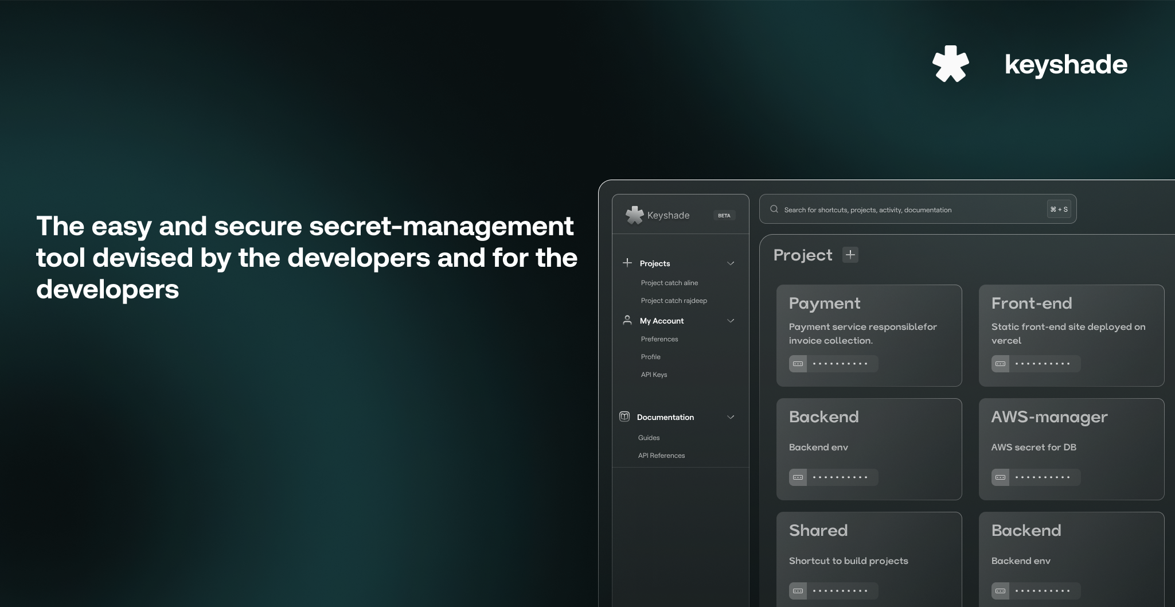Open the Front-end project card
Viewport: 1175px width, 607px height.
[1071, 336]
